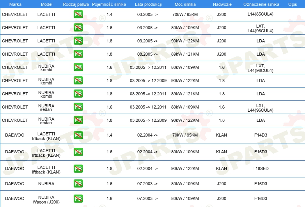Image resolution: width=305 pixels, height=207 pixels.
Task: Click fuel icon for Nubira sedan 1.8 row
Action: point(78,120)
